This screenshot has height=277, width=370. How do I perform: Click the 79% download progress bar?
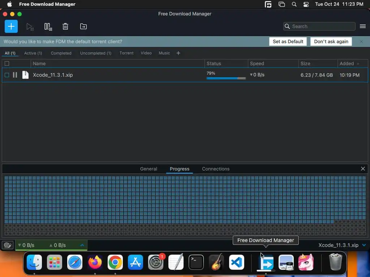226,78
